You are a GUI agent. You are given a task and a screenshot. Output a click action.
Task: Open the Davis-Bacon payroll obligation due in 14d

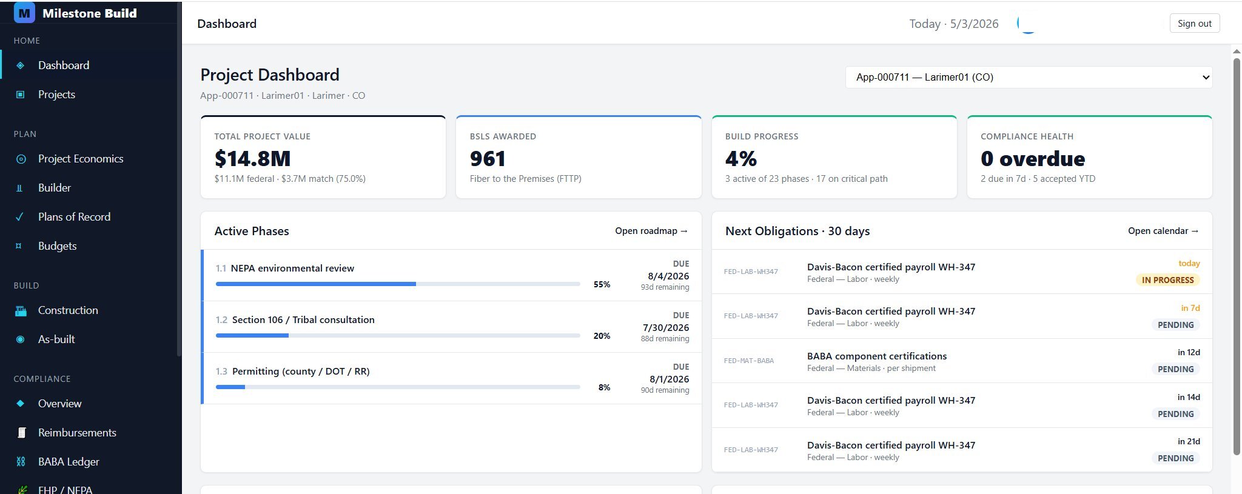coord(962,406)
